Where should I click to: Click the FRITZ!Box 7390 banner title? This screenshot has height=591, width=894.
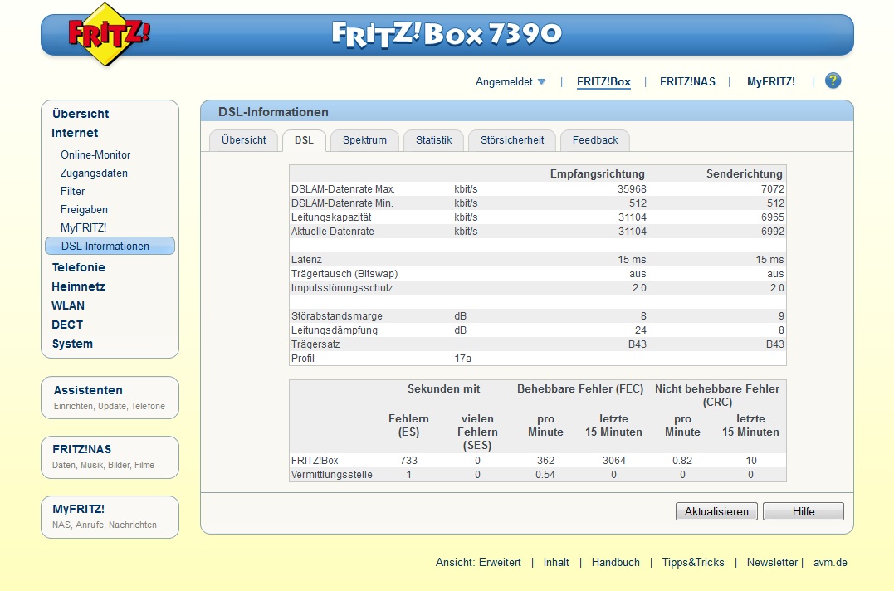447,34
